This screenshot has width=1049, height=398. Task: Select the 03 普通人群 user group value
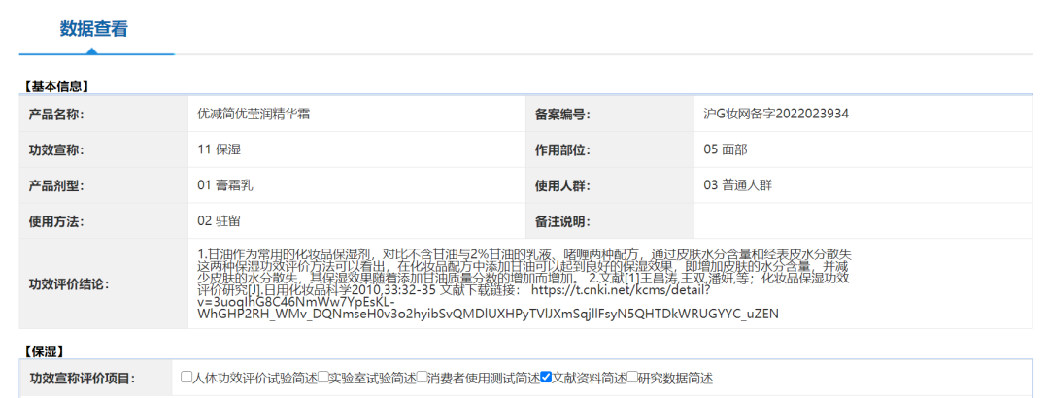click(737, 184)
